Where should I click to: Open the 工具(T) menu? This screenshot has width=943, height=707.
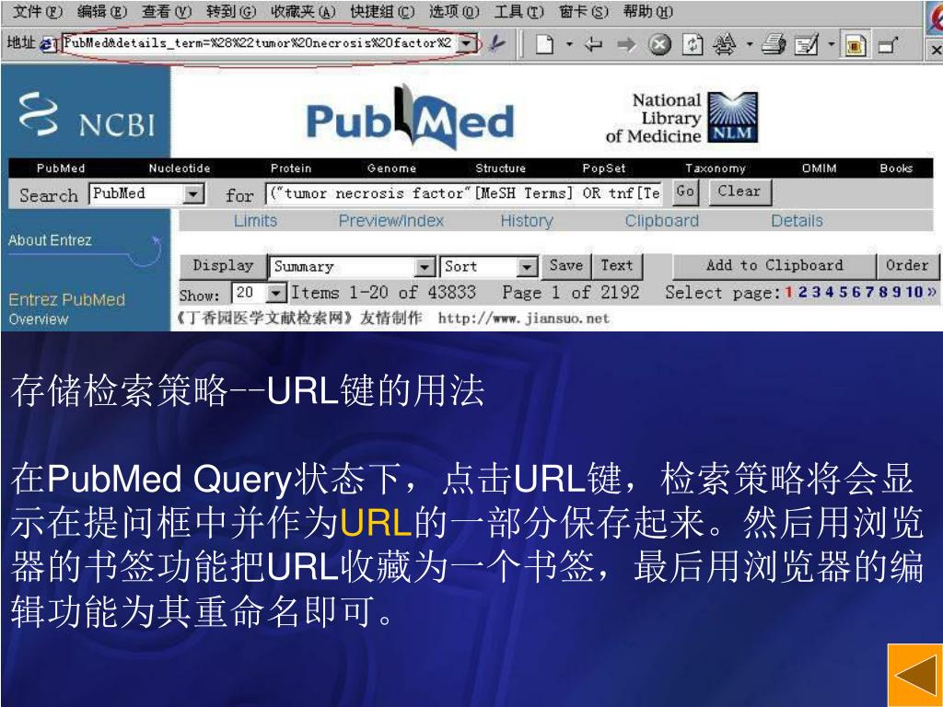click(519, 11)
